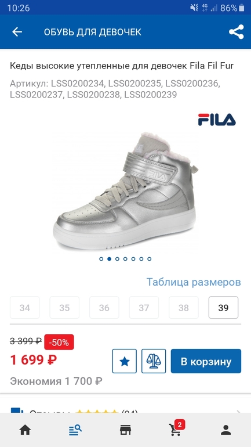Image resolution: width=251 pixels, height=447 pixels.
Task: Expand the reviews section row
Action: [125, 410]
